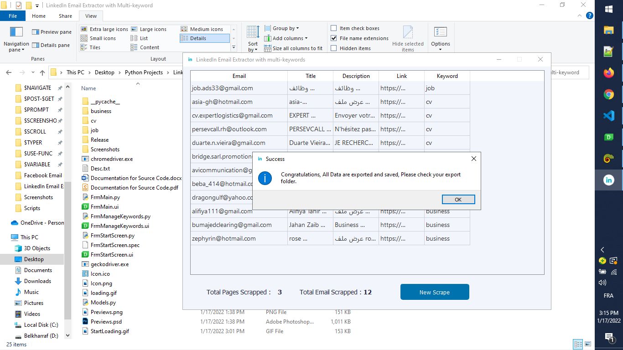Choose Medium icons layout

[202, 29]
